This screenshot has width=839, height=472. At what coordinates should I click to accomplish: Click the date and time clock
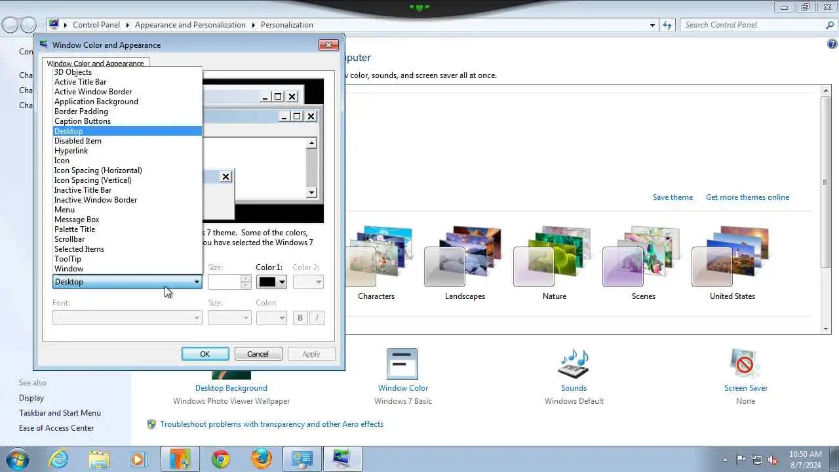[806, 459]
